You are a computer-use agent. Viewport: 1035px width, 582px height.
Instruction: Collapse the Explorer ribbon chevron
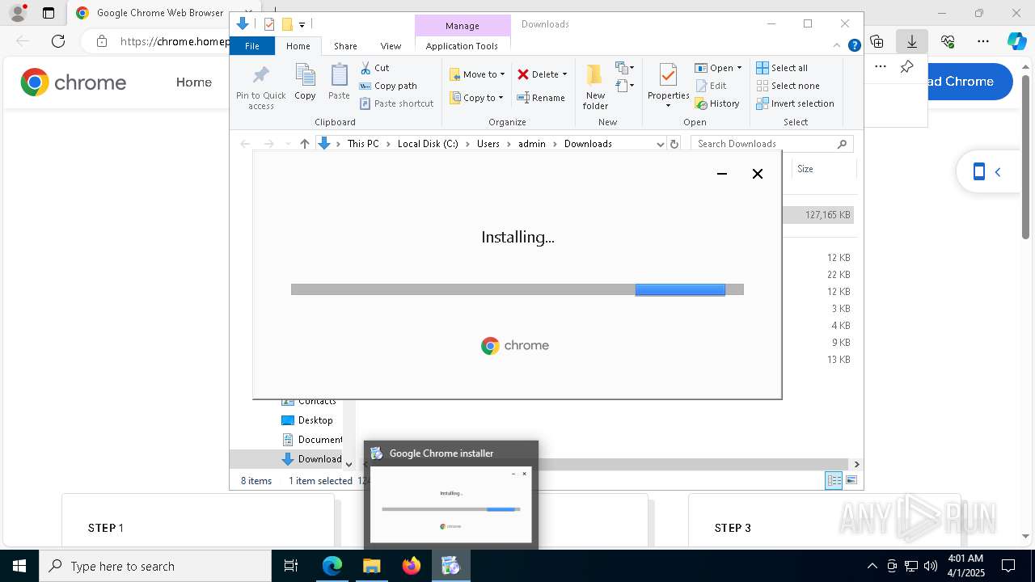coord(837,46)
